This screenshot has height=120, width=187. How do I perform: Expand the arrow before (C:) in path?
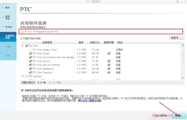click(26, 31)
